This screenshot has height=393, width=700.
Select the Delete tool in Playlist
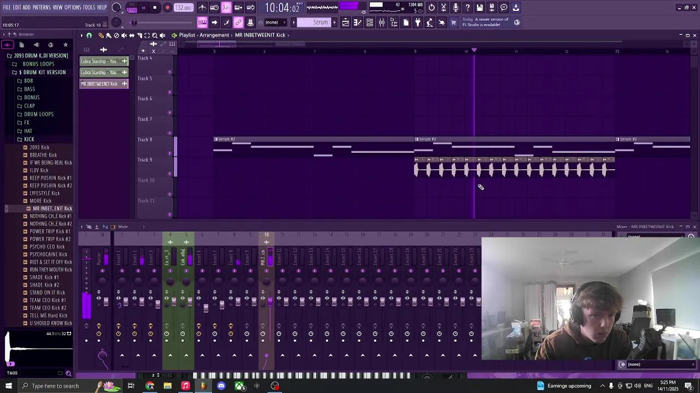116,35
